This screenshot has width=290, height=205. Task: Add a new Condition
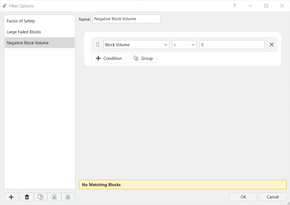click(109, 58)
